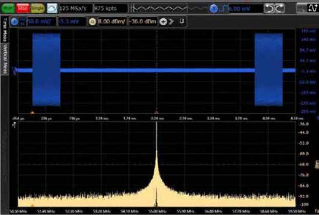Click the blue trigger channel source icon
319x215 pixels.
tap(213, 8)
